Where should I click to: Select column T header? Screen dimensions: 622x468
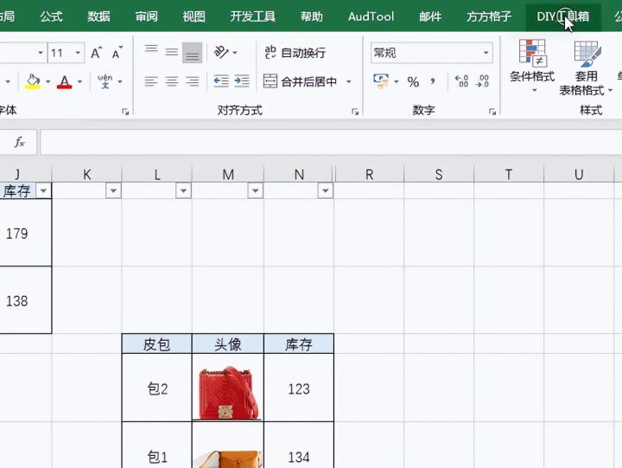point(509,174)
